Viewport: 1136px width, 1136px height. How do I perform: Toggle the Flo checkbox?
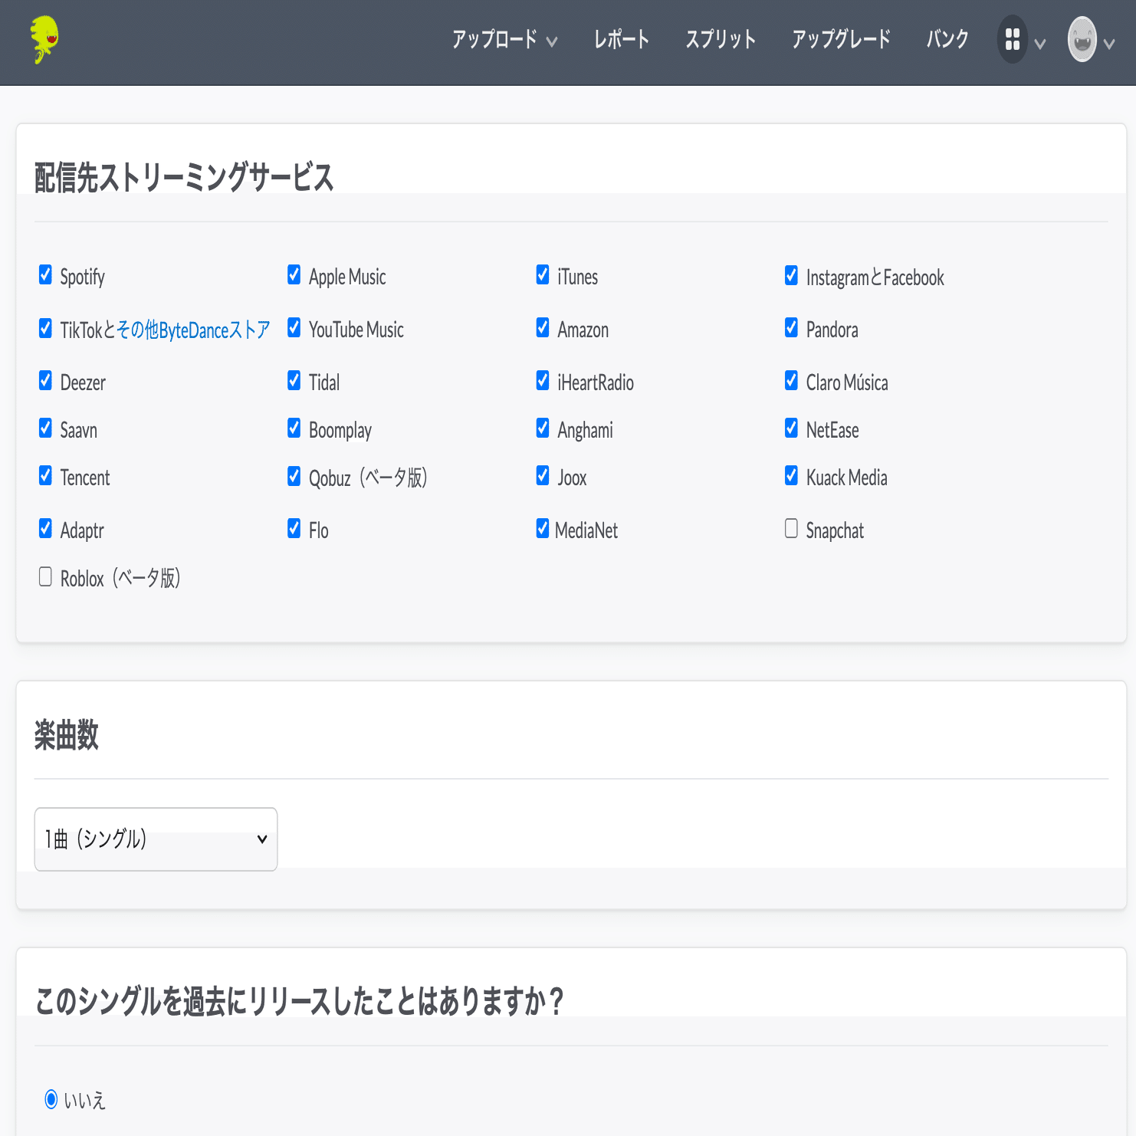[x=294, y=528]
